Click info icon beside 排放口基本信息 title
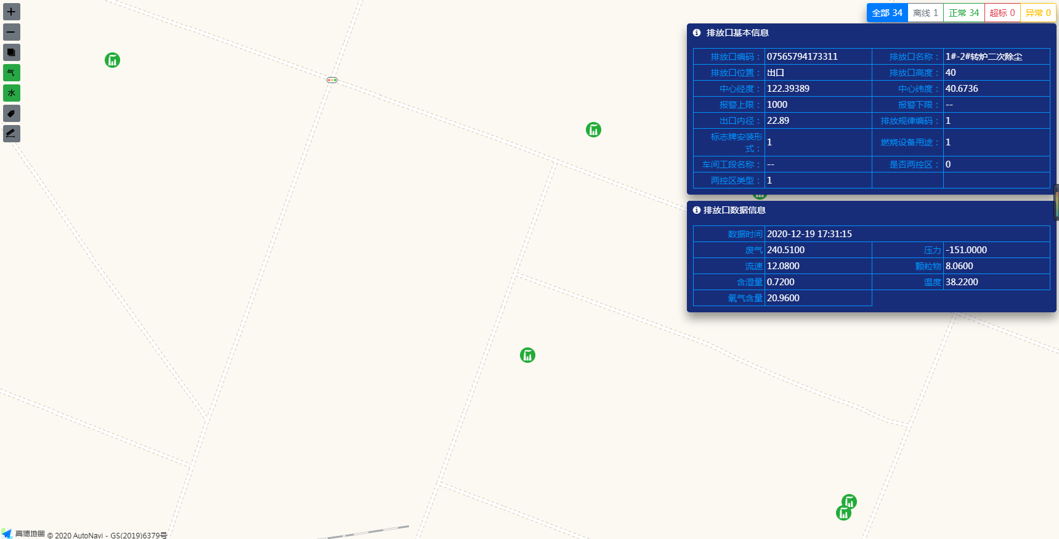This screenshot has height=539, width=1059. pos(697,33)
